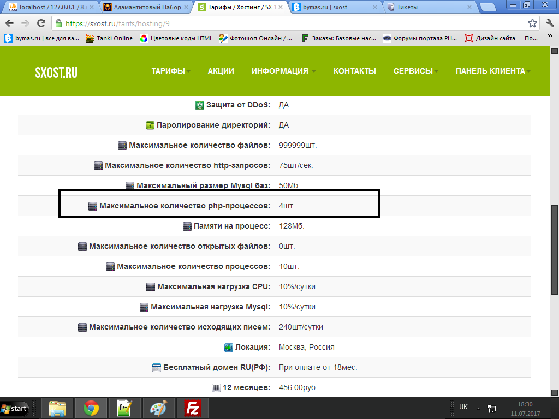Image resolution: width=559 pixels, height=419 pixels.
Task: Click the Windows start button
Action: coord(15,408)
